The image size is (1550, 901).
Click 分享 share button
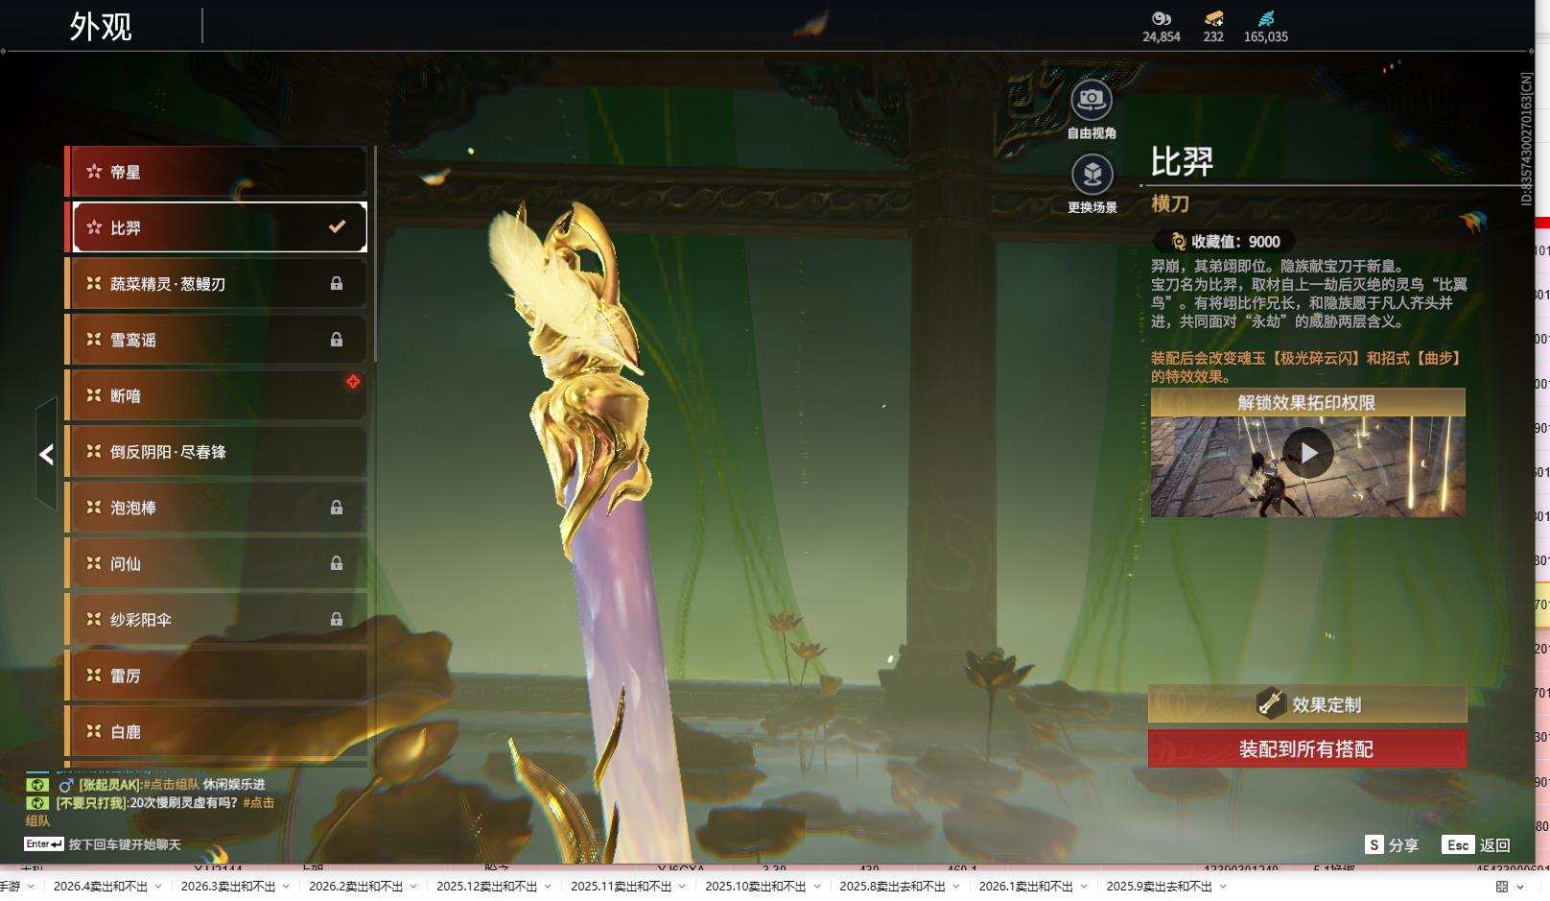click(1403, 845)
